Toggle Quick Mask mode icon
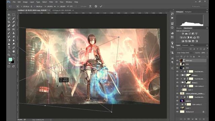The width and height of the screenshot is (215, 121). [9, 67]
